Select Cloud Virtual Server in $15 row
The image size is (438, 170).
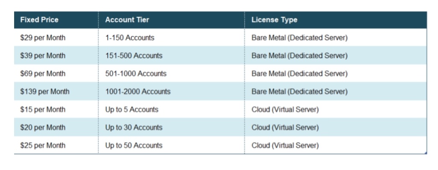click(335, 109)
